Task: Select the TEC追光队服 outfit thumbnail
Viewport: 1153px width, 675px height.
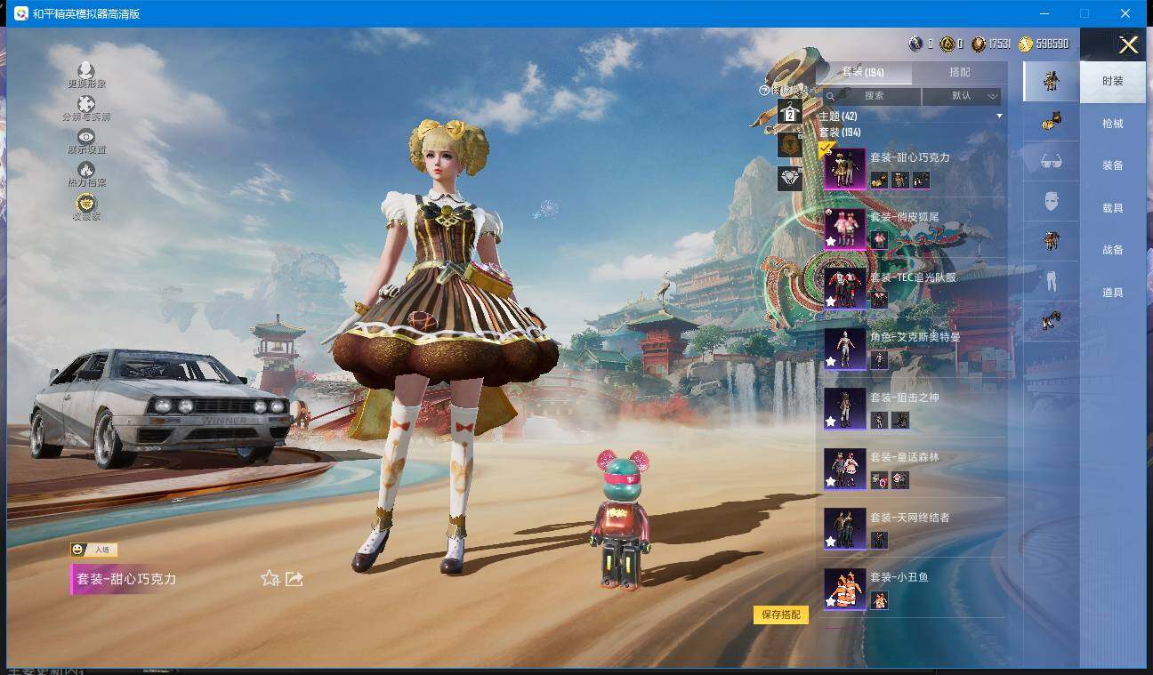Action: 844,289
